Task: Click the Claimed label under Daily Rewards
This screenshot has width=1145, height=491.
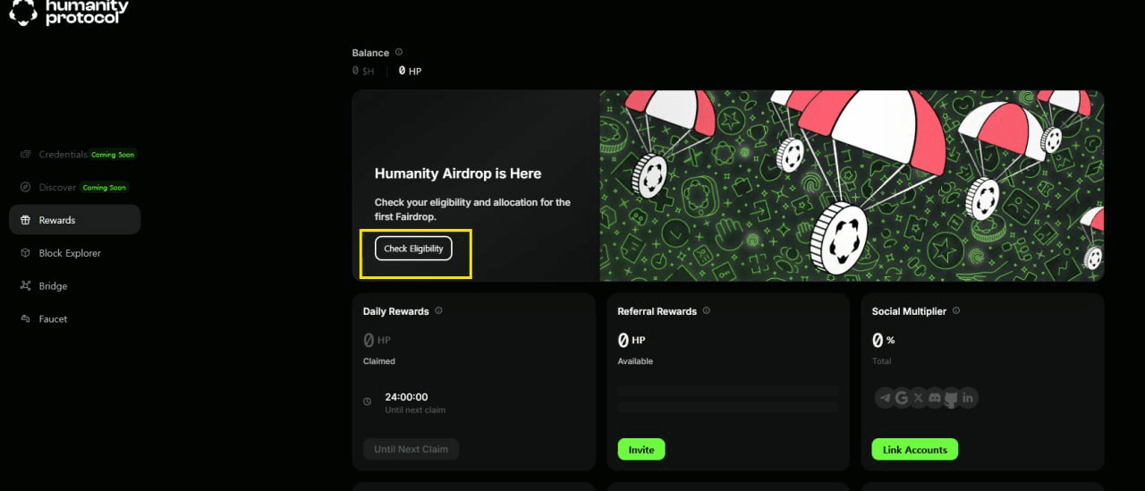Action: pyautogui.click(x=379, y=361)
